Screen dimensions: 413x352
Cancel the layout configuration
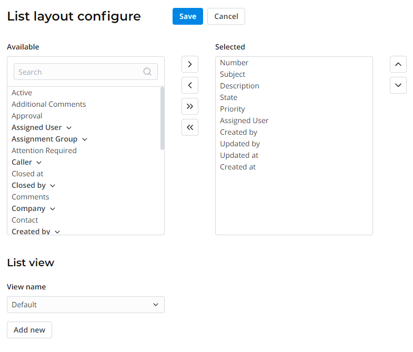pyautogui.click(x=226, y=16)
